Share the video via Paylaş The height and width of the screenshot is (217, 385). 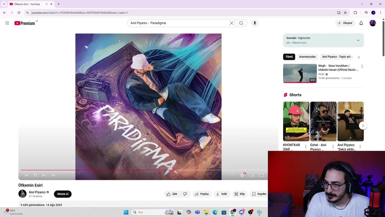(202, 194)
